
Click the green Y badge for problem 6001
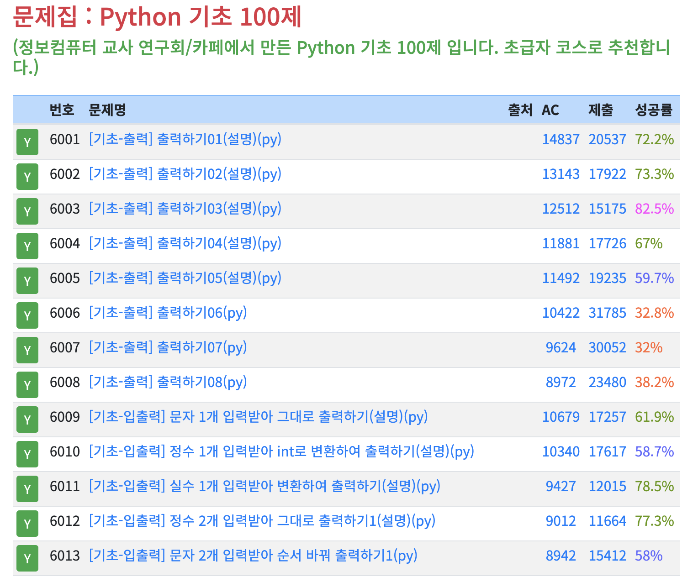[x=27, y=142]
